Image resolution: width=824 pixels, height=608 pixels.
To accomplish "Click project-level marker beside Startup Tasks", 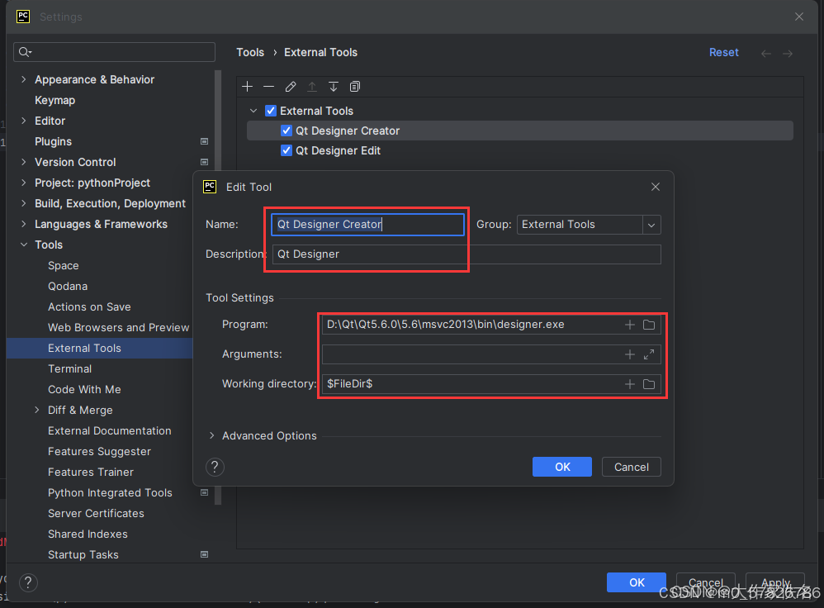I will point(205,554).
